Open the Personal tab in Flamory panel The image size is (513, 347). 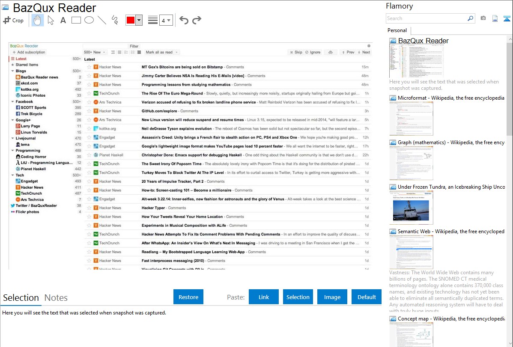coord(397,30)
